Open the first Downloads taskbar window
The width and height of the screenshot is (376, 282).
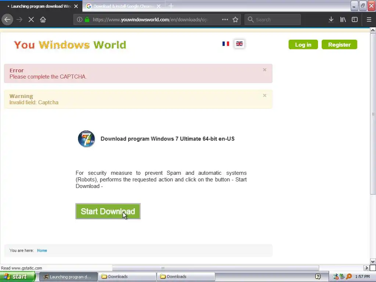pos(127,277)
